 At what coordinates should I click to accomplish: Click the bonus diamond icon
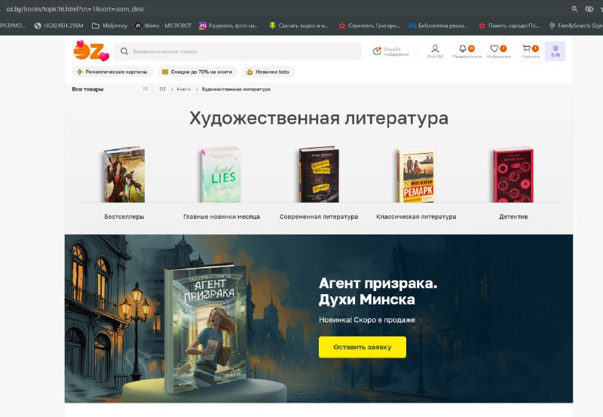pyautogui.click(x=556, y=48)
